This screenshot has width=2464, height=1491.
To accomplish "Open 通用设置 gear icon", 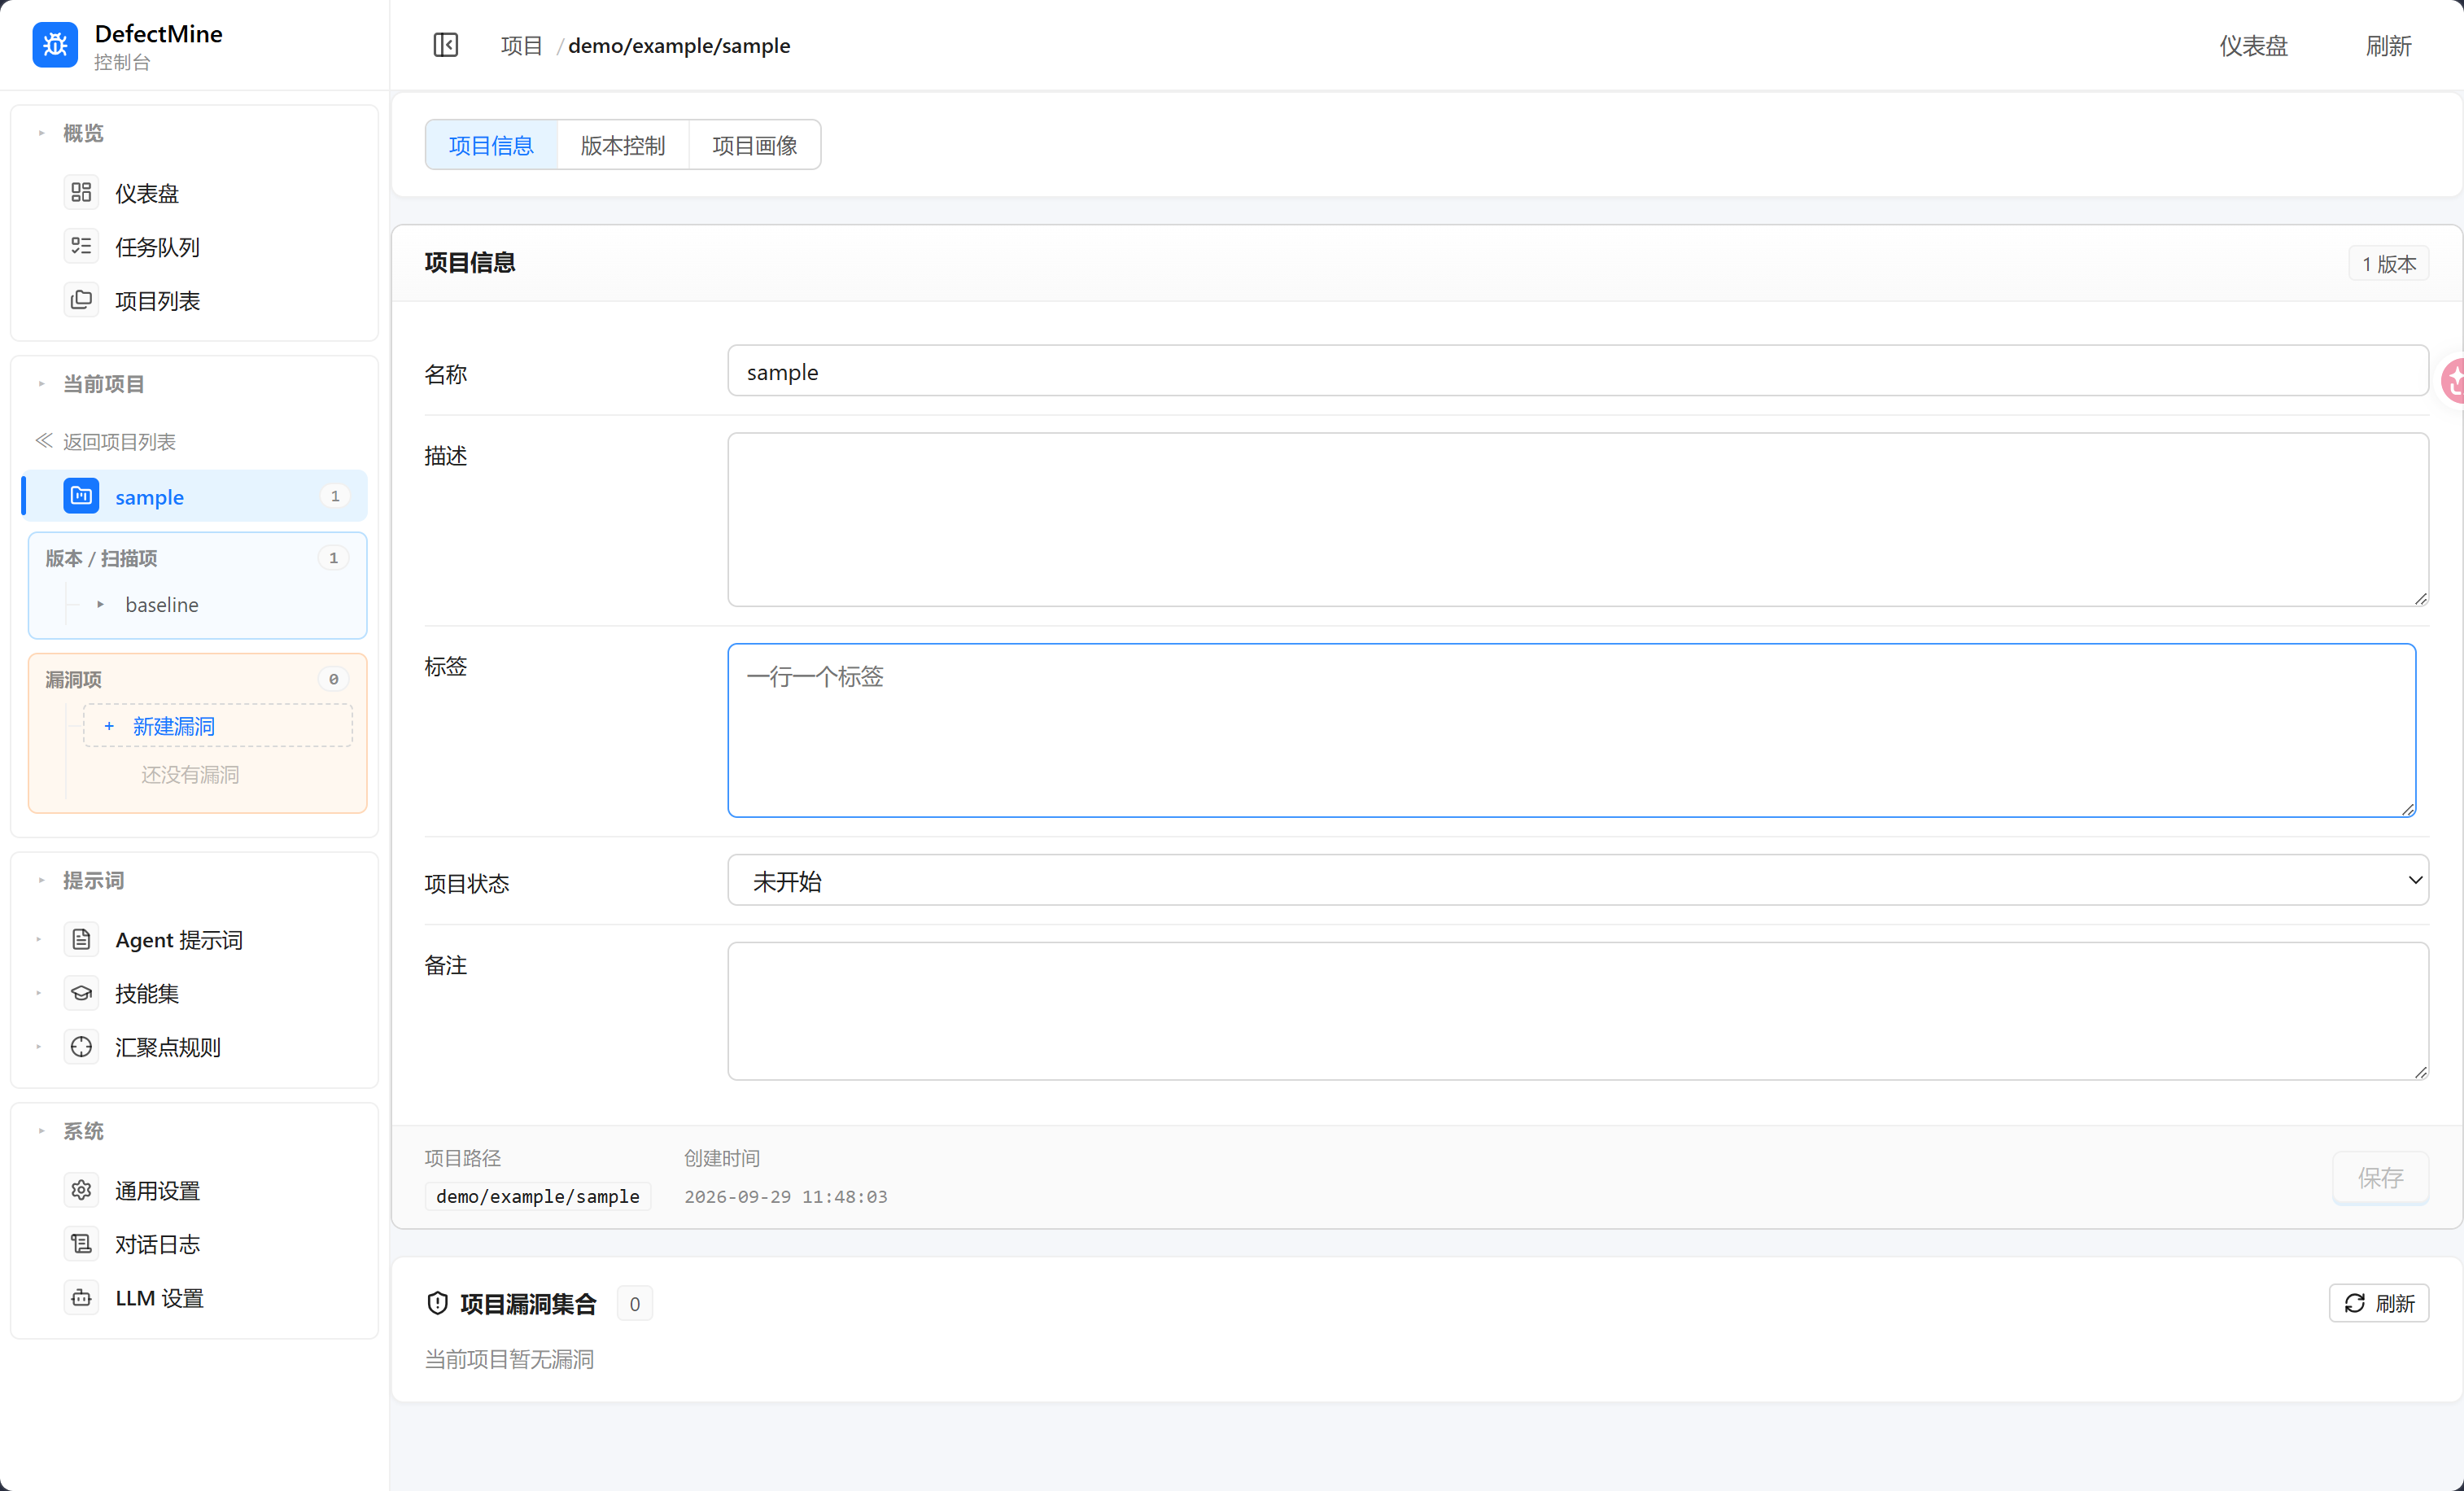I will 81,1190.
